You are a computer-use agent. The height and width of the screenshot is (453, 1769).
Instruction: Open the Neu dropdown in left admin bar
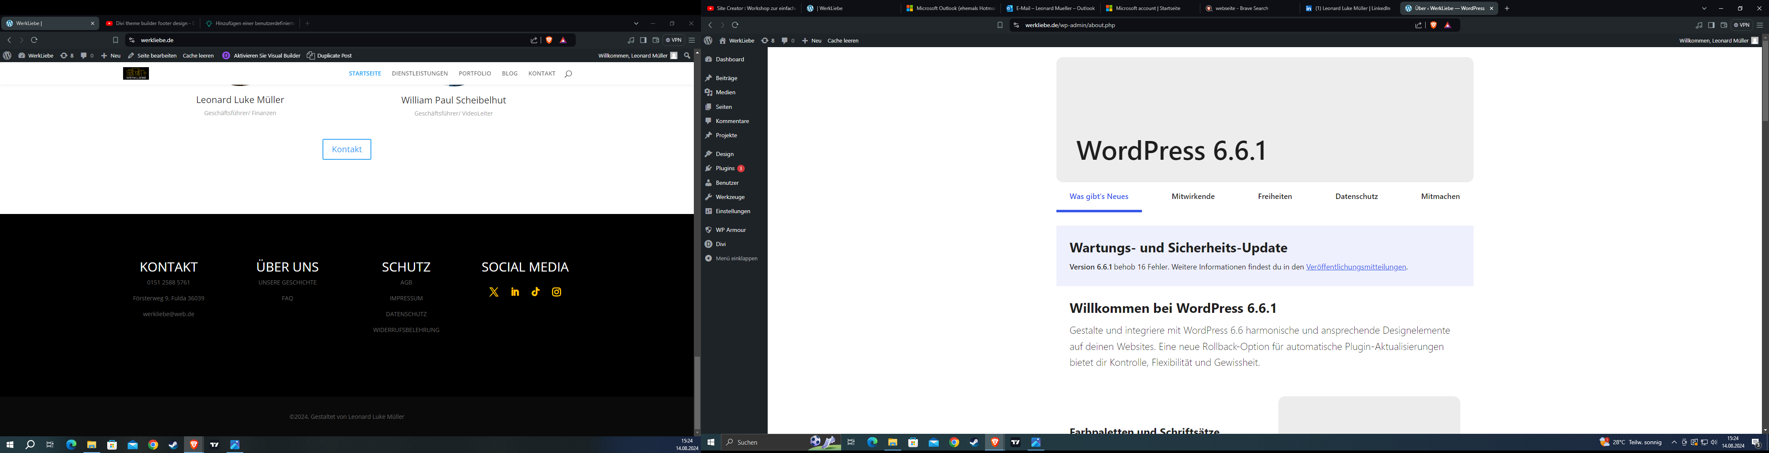pos(111,55)
